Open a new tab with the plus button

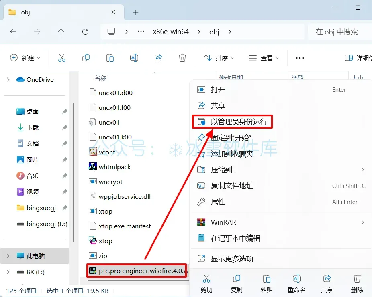tap(136, 12)
